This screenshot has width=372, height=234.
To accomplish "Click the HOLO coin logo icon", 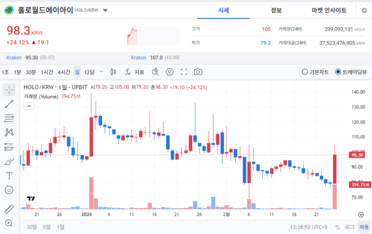I will click(x=9, y=10).
